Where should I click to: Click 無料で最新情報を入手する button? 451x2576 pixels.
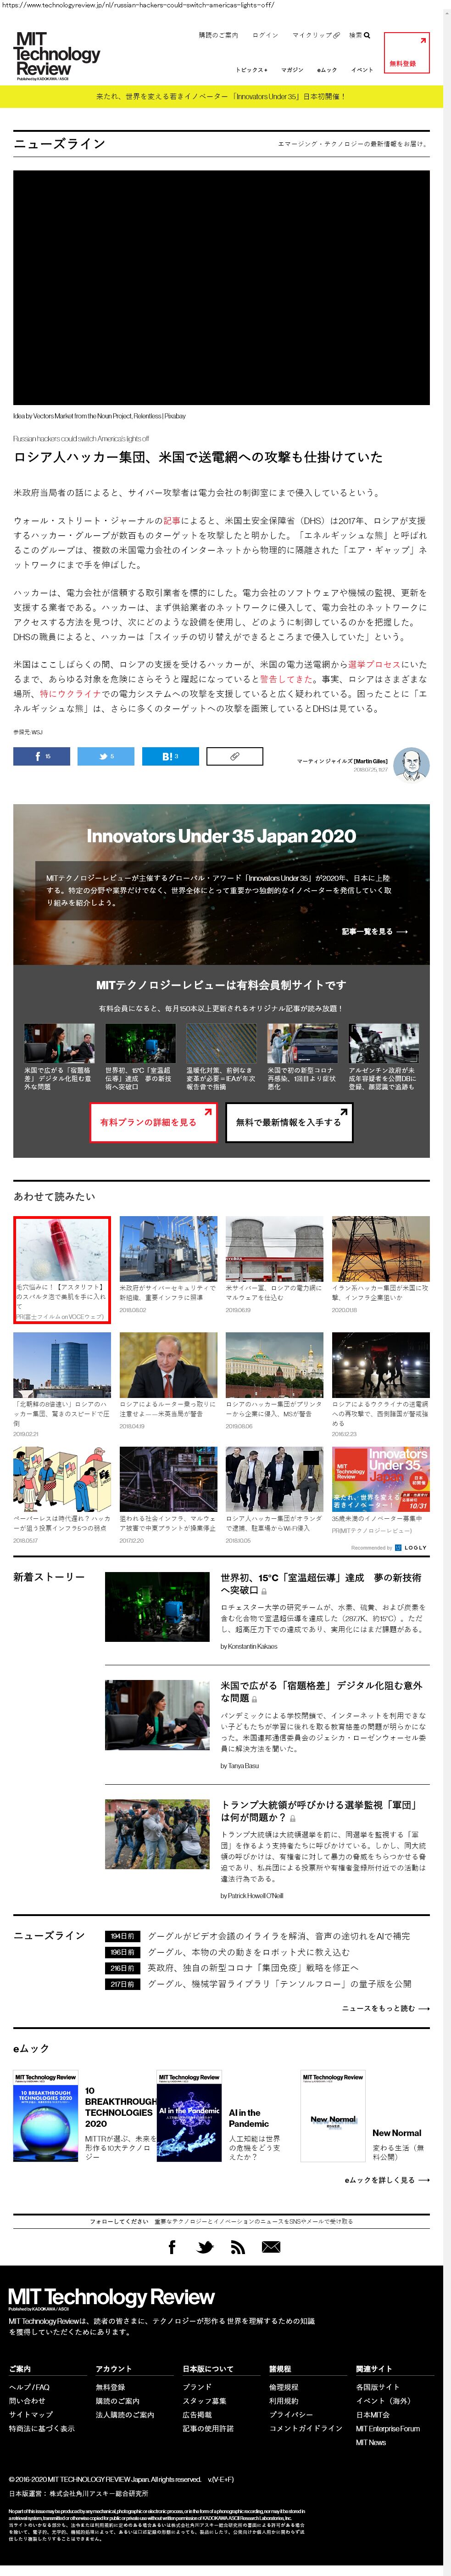click(x=288, y=1122)
